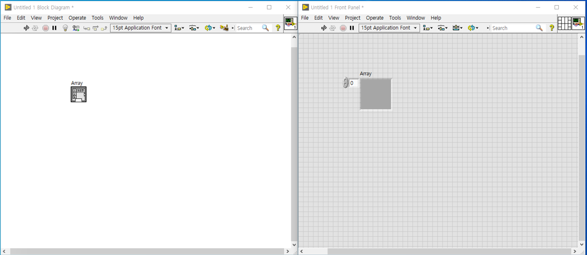Pause execution in Front Panel window
Screen dimensions: 587x255
click(x=352, y=28)
